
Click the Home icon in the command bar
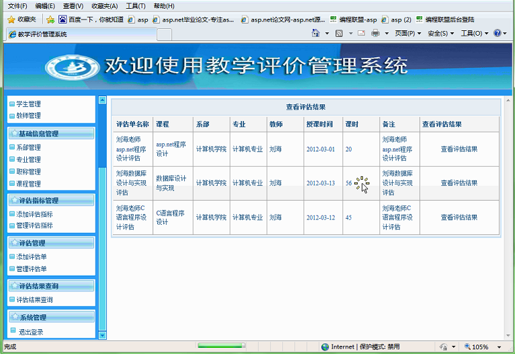(315, 33)
